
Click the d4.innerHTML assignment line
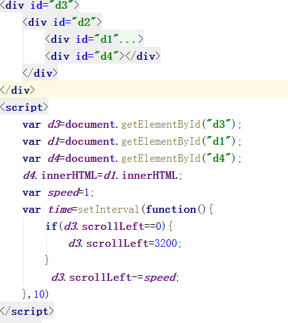click(x=102, y=175)
